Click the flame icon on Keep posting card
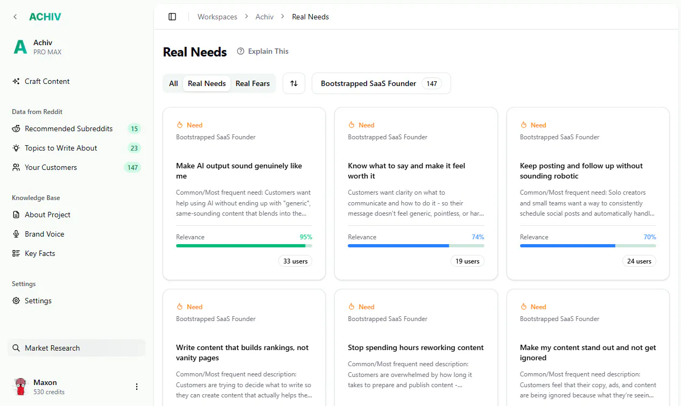This screenshot has width=681, height=406. coord(524,125)
